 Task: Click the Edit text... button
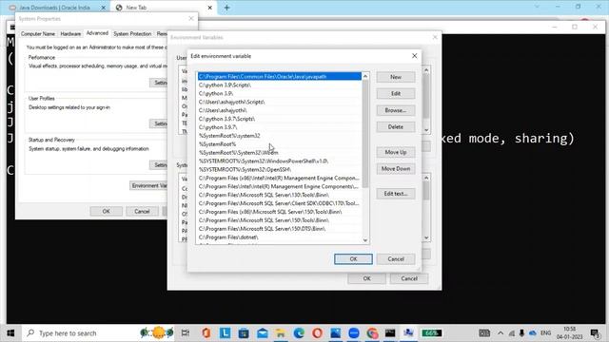(396, 194)
